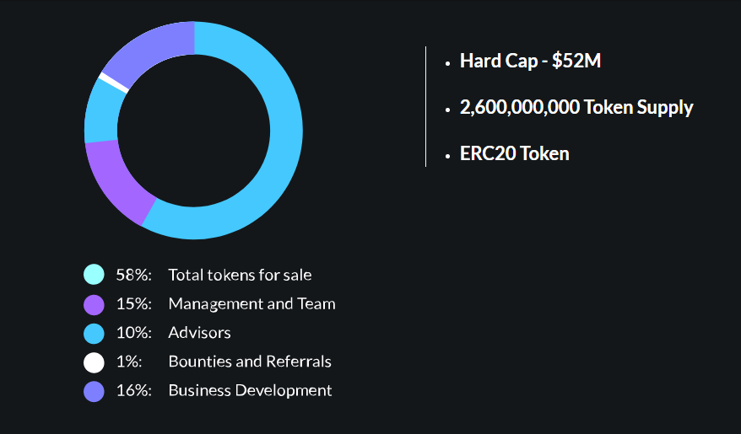Click the "Business Development" legend label
Viewport: 741px width, 434px height.
coord(250,391)
